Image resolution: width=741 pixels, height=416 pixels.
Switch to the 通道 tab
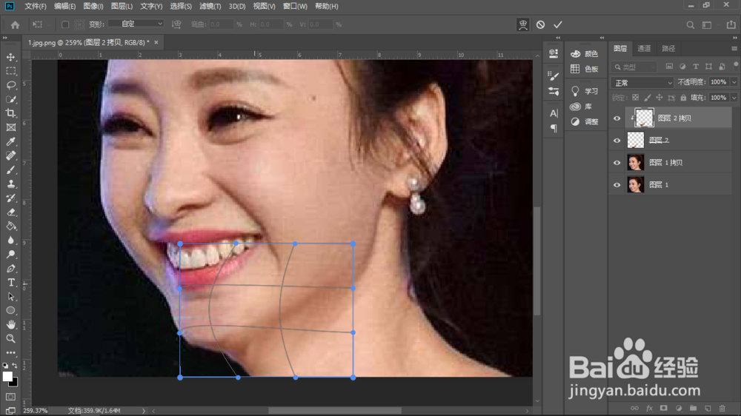click(x=644, y=49)
